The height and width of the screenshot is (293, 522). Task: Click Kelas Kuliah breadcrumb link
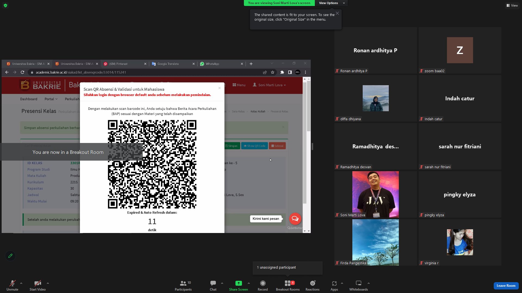click(258, 112)
